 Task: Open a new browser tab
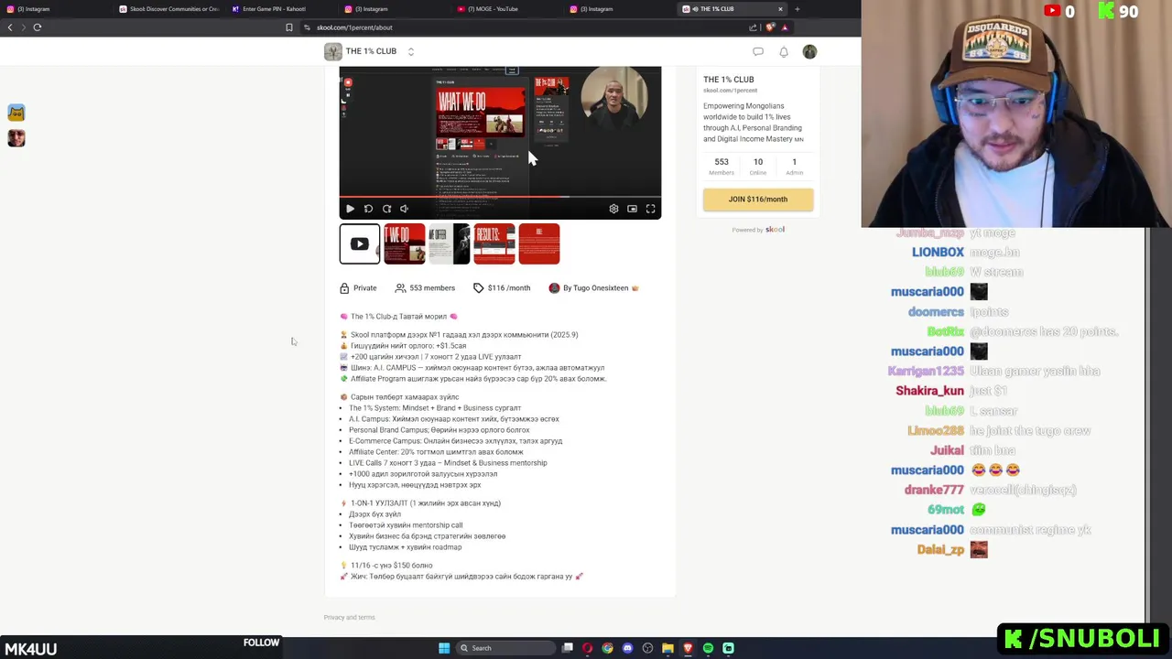tap(797, 9)
